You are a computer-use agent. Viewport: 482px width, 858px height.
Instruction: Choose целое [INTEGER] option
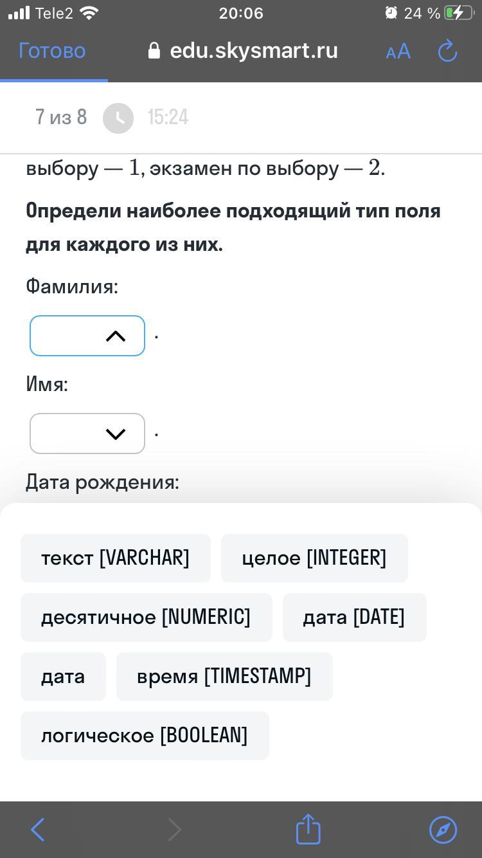(314, 558)
